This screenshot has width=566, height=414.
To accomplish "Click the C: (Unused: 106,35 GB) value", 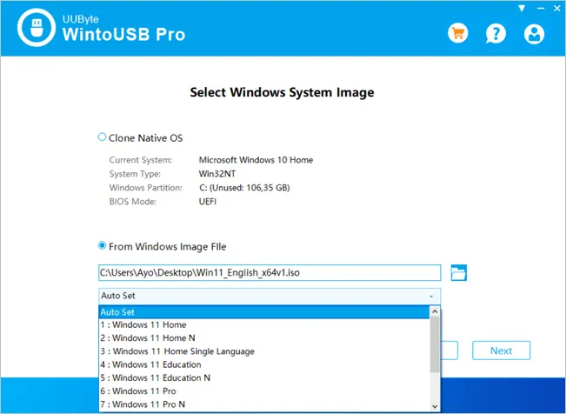I will click(x=244, y=188).
